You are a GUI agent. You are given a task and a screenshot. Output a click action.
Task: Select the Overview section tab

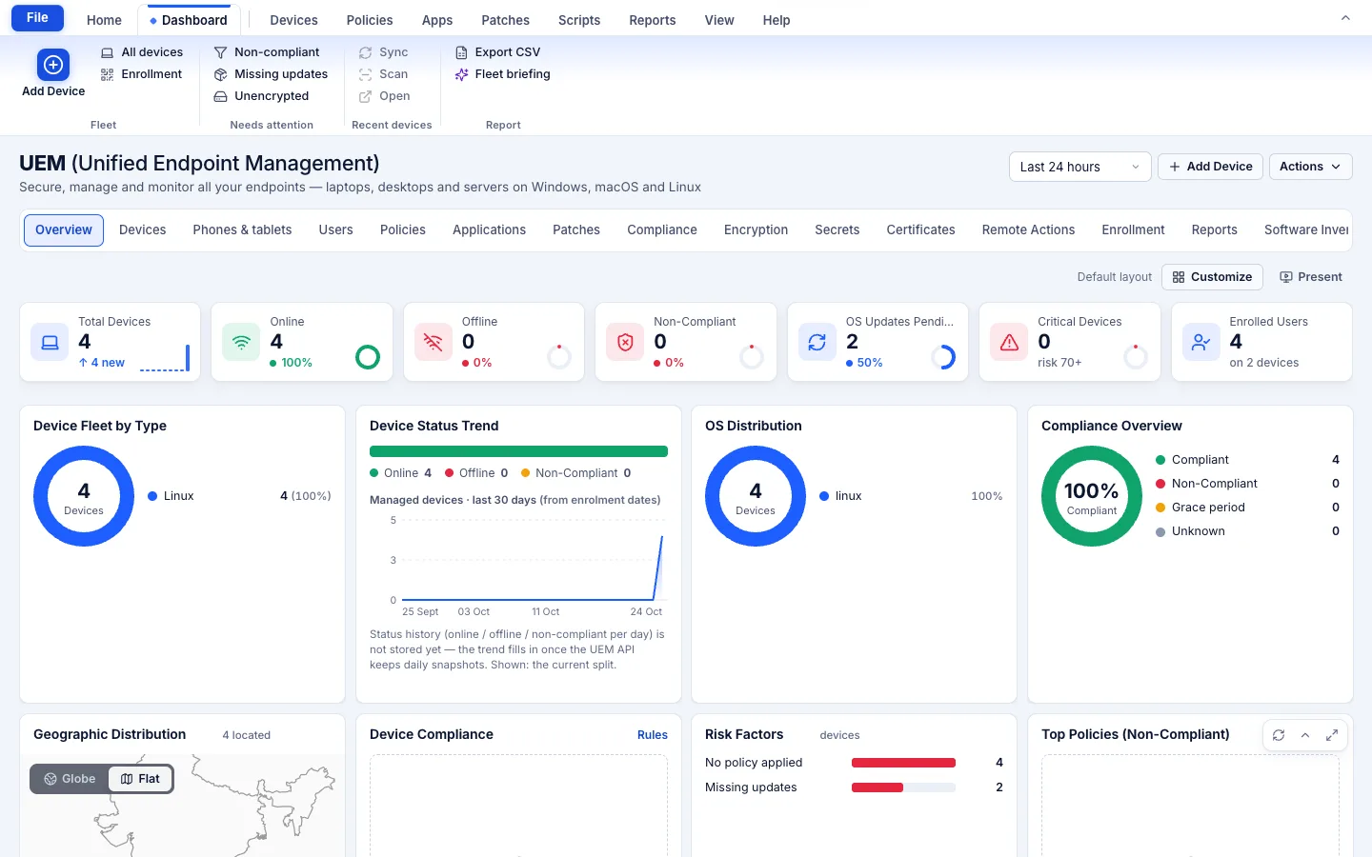(64, 230)
